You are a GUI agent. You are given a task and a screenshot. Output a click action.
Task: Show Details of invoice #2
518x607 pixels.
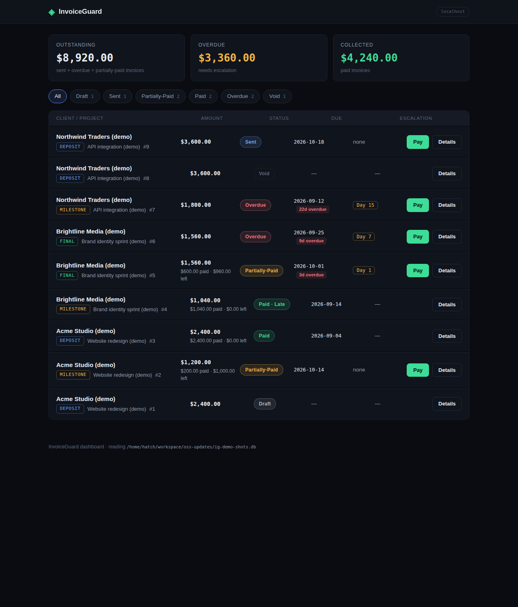coord(447,370)
